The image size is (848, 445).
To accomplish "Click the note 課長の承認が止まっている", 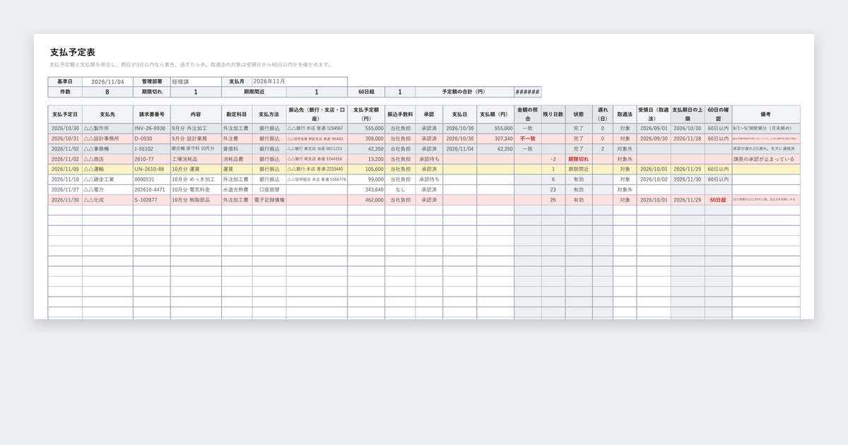I will [766, 159].
